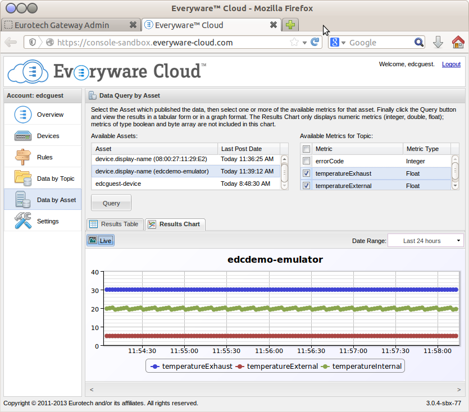This screenshot has width=469, height=412.
Task: Click the Data Query by Asset panel icon
Action: point(93,95)
